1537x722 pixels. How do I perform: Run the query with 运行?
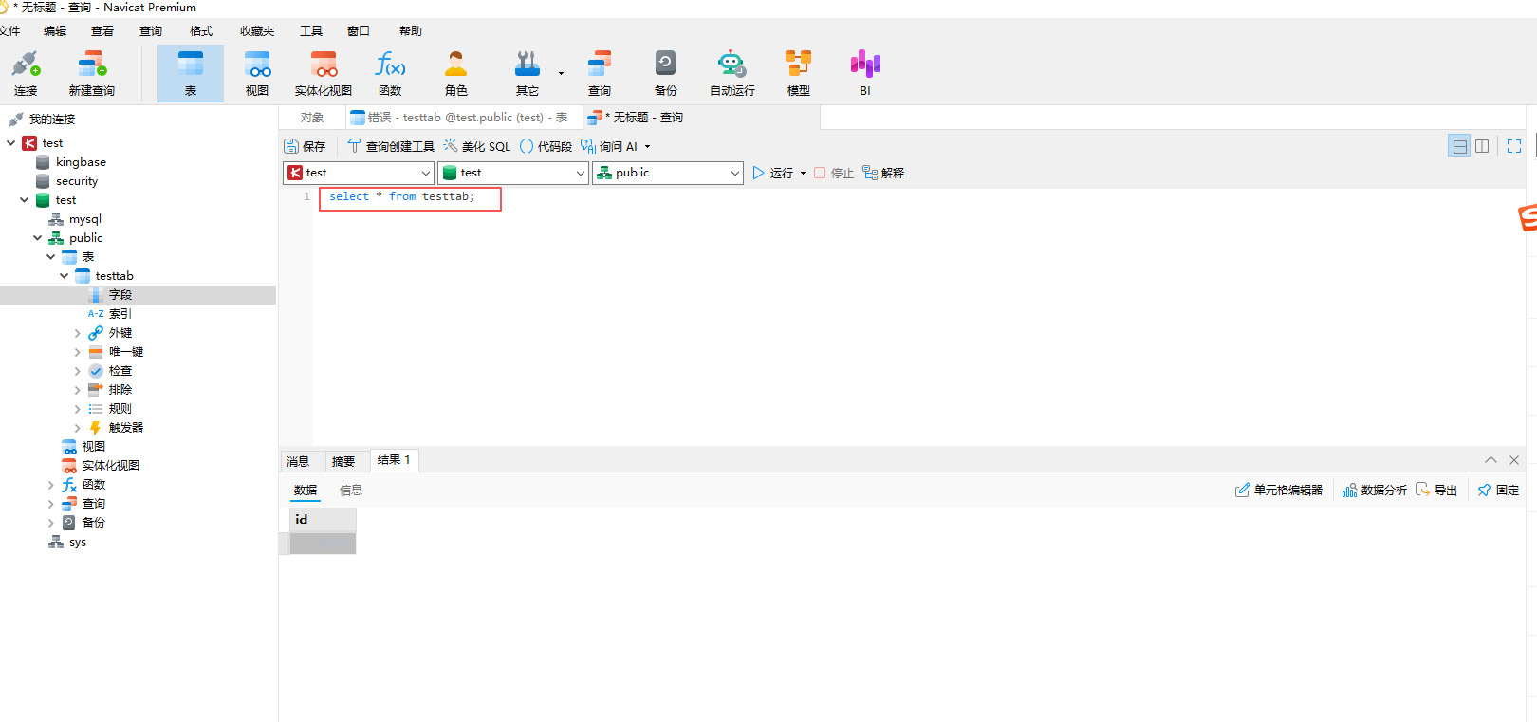772,173
